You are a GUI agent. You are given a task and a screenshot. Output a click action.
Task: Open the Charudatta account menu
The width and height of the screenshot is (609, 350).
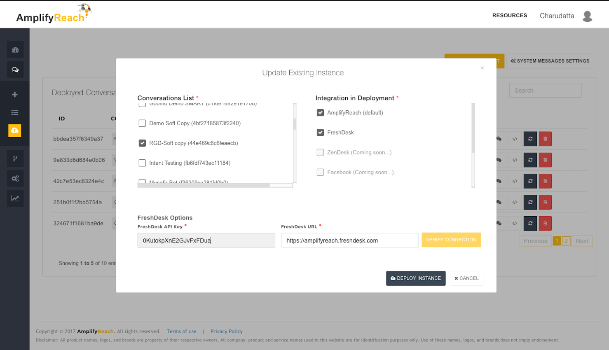557,16
